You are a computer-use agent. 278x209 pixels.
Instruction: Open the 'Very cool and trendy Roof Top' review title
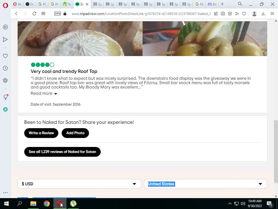coord(64,71)
